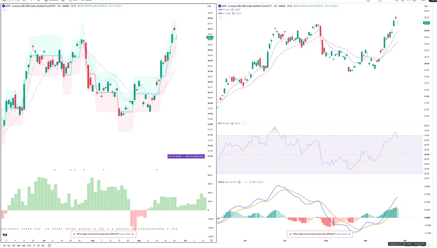Select All time range
This screenshot has height=248, width=437.
tap(43, 246)
